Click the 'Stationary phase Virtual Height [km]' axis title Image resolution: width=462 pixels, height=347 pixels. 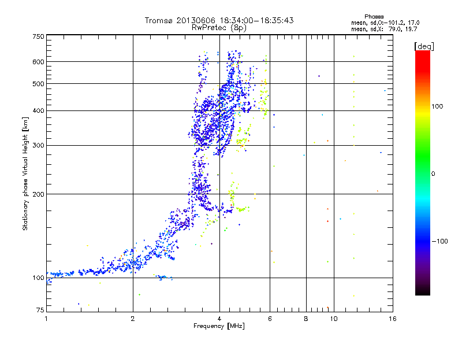pos(25,173)
